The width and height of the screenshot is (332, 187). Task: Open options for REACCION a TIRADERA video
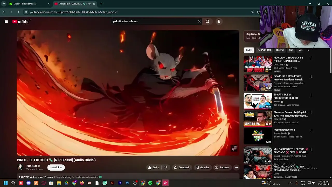[311, 58]
